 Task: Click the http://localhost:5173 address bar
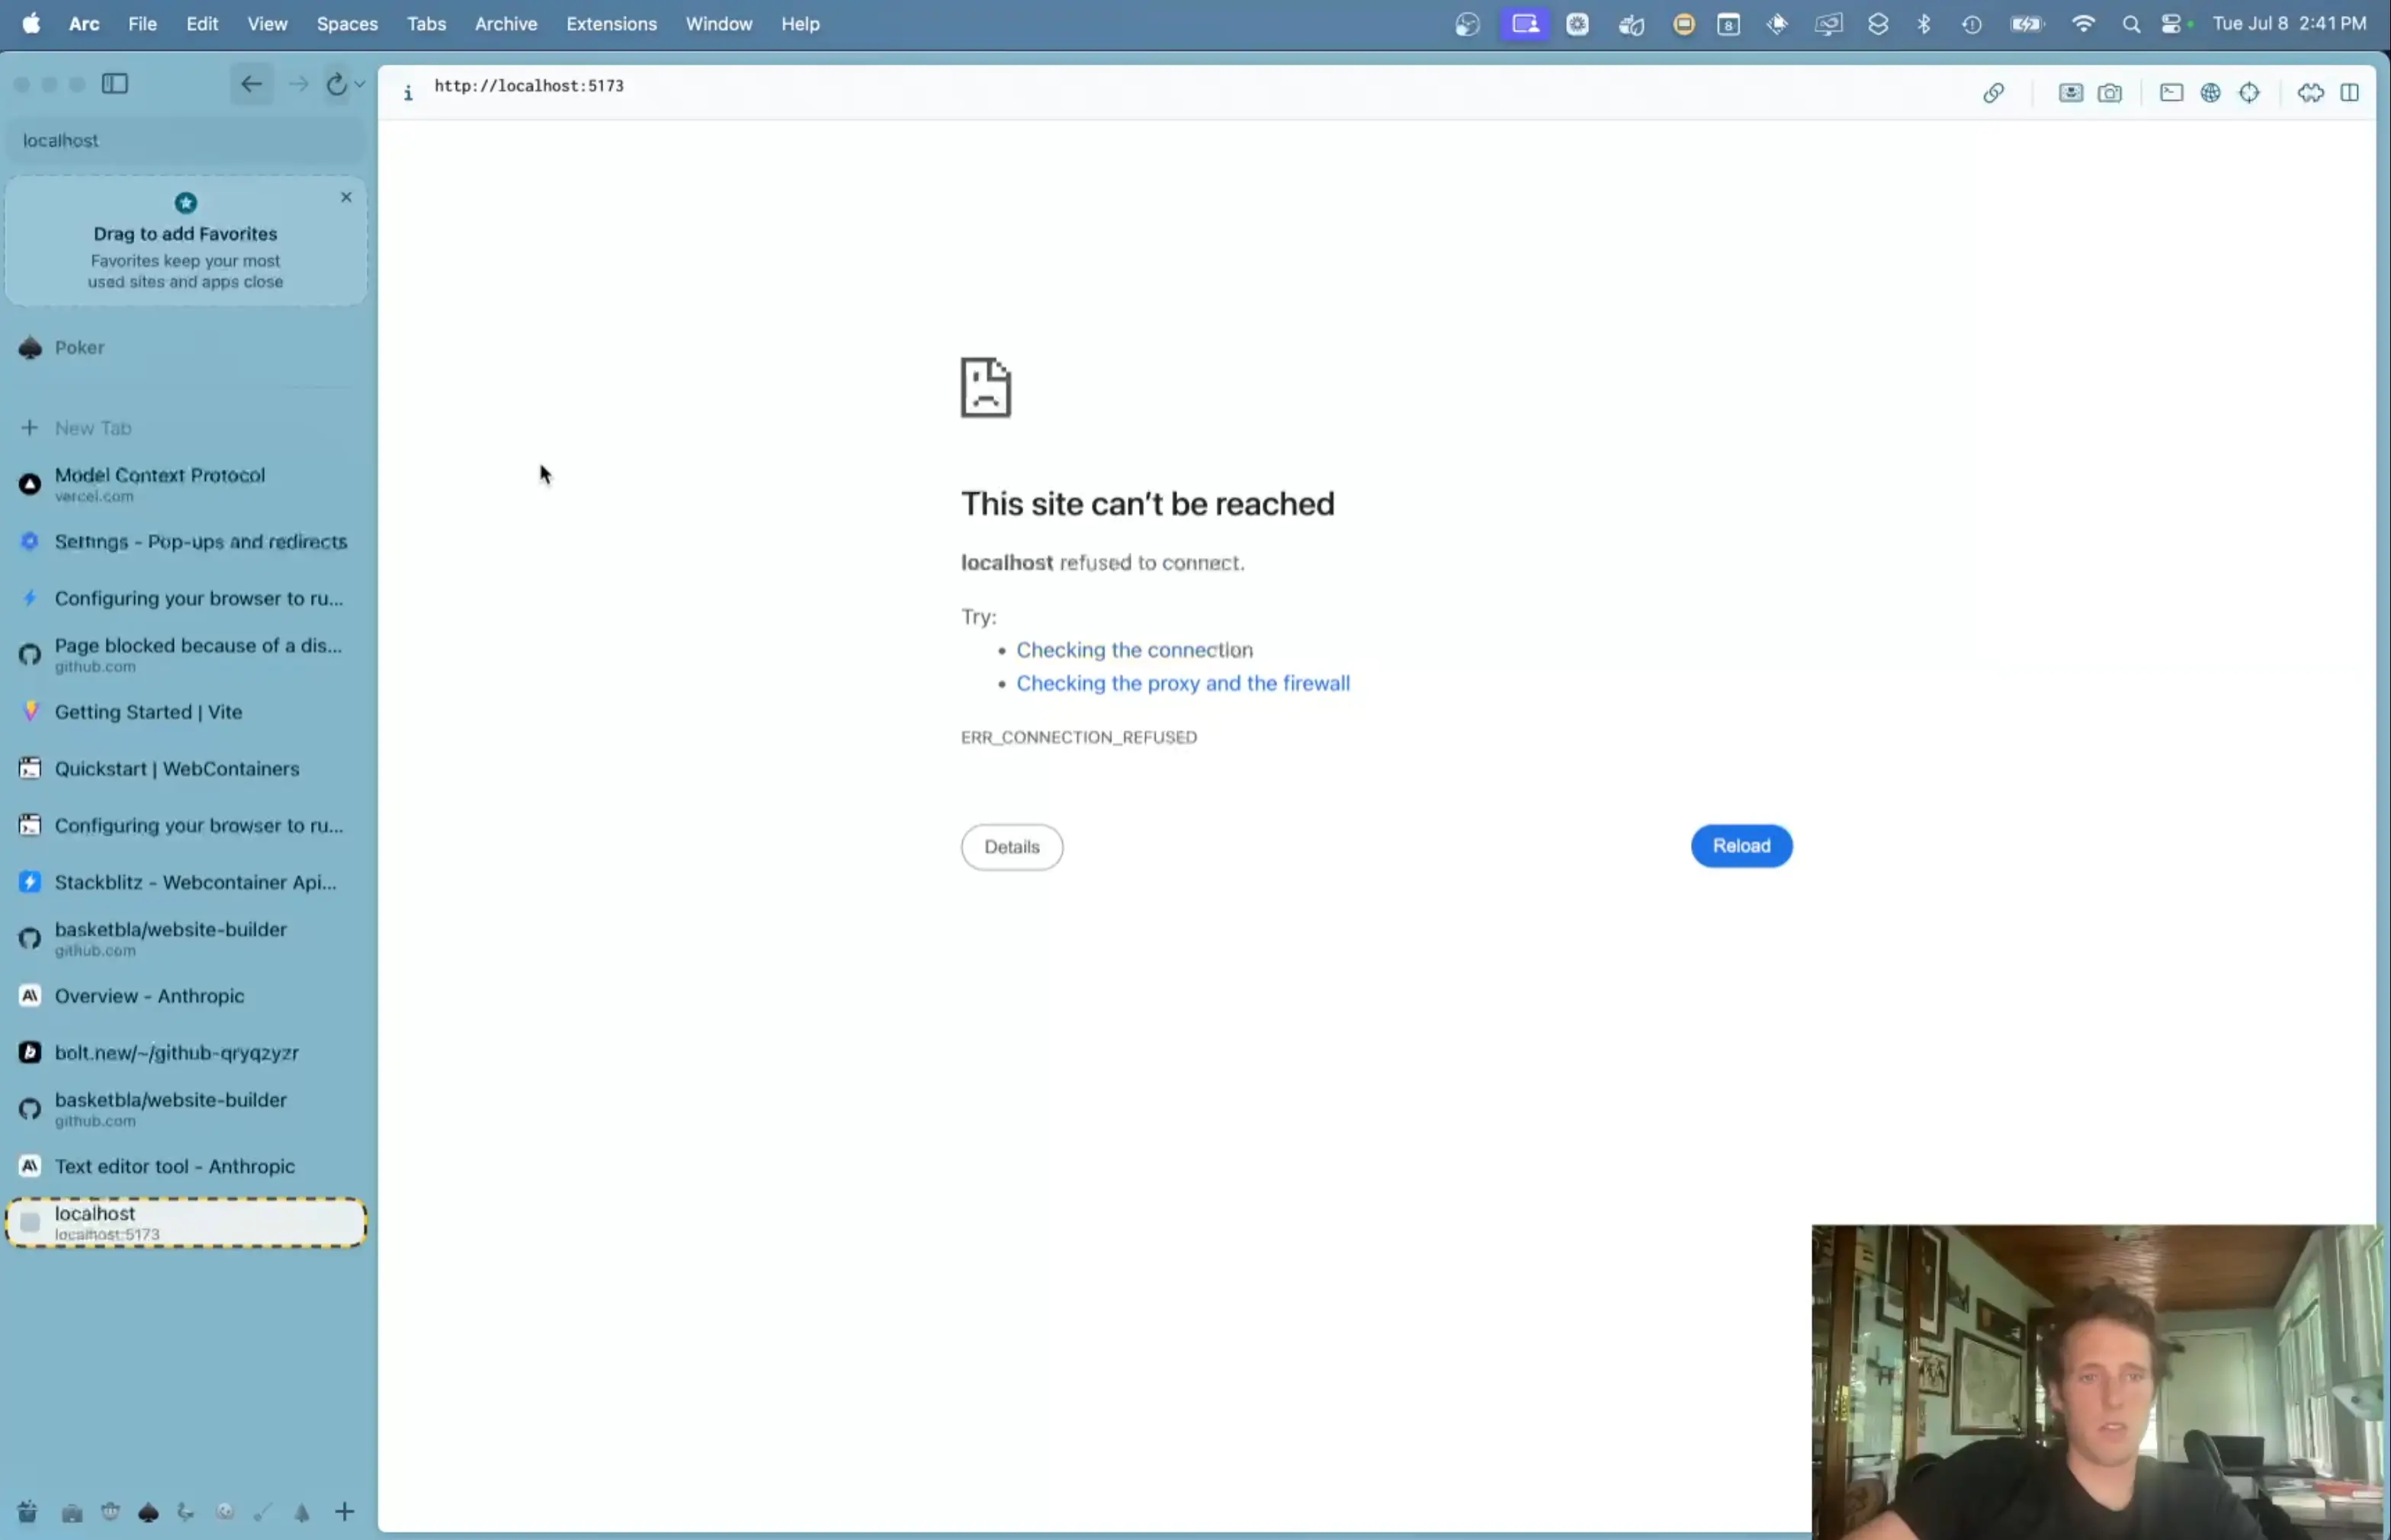[x=529, y=86]
